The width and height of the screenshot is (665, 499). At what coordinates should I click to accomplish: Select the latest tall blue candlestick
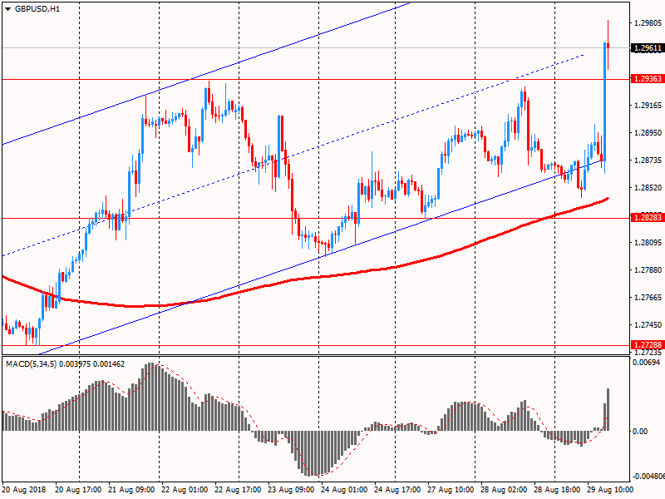[605, 101]
